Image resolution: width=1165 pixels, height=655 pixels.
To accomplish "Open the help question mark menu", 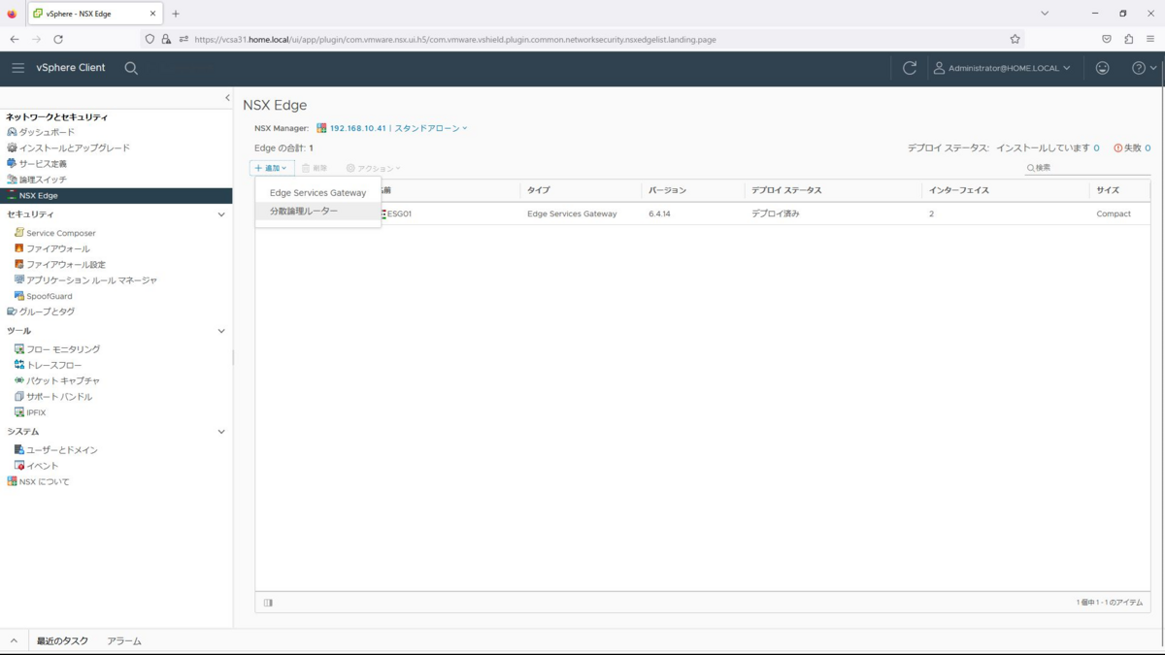I will pyautogui.click(x=1144, y=68).
